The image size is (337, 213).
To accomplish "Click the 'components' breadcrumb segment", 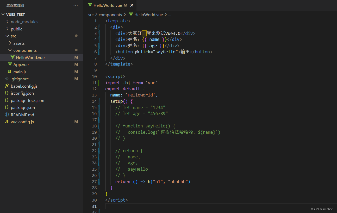I will 110,15.
